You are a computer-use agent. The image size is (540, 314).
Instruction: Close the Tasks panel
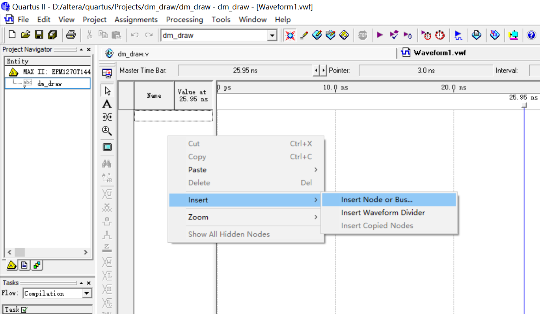pos(89,283)
